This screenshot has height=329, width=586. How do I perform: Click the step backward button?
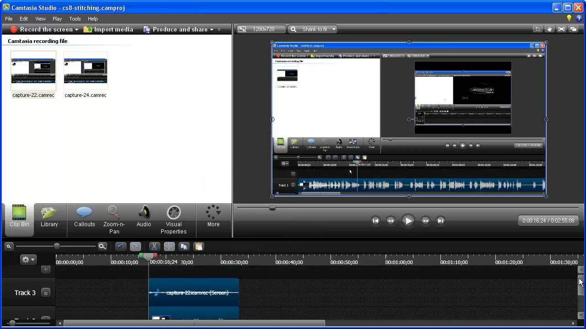pos(391,221)
